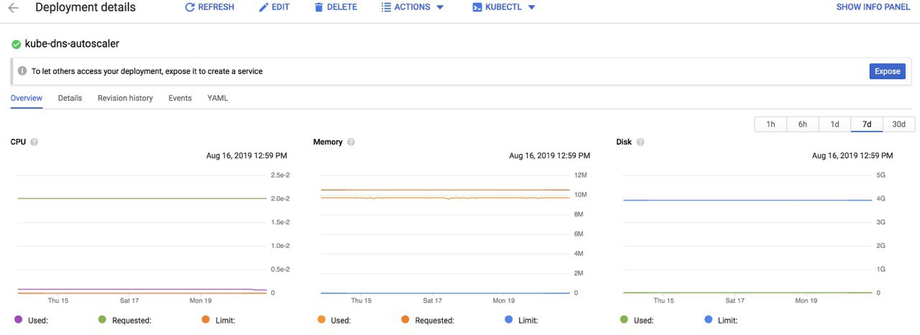Click Sat 17 on the Memory chart axis

(432, 300)
